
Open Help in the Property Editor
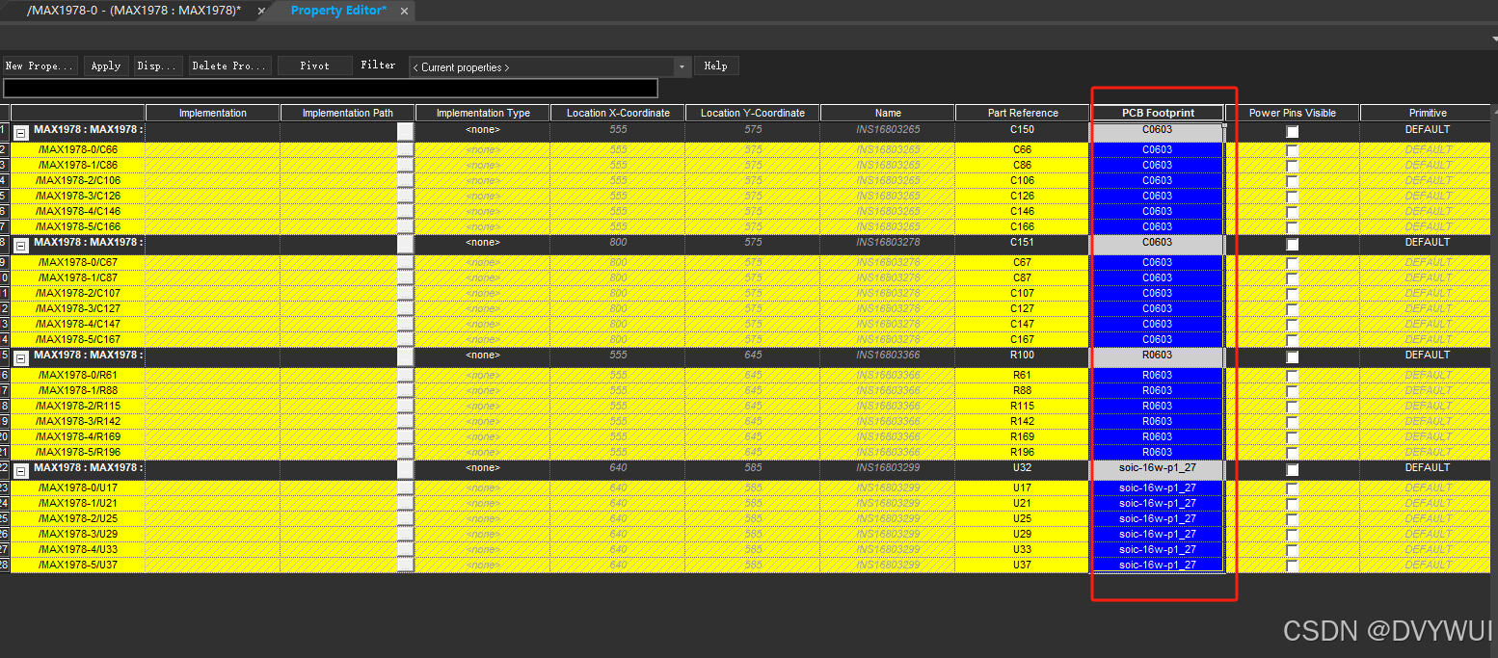tap(715, 66)
